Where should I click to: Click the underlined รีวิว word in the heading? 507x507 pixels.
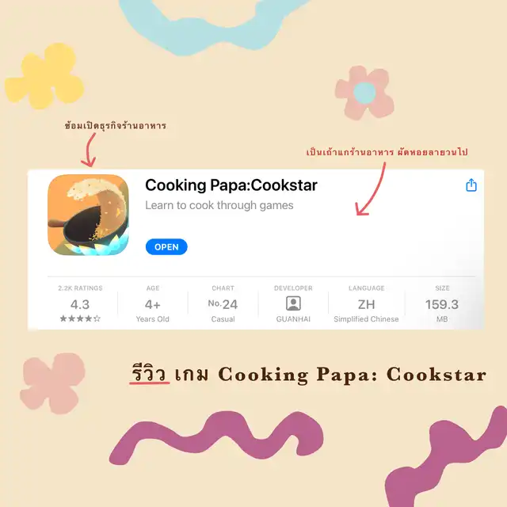150,373
